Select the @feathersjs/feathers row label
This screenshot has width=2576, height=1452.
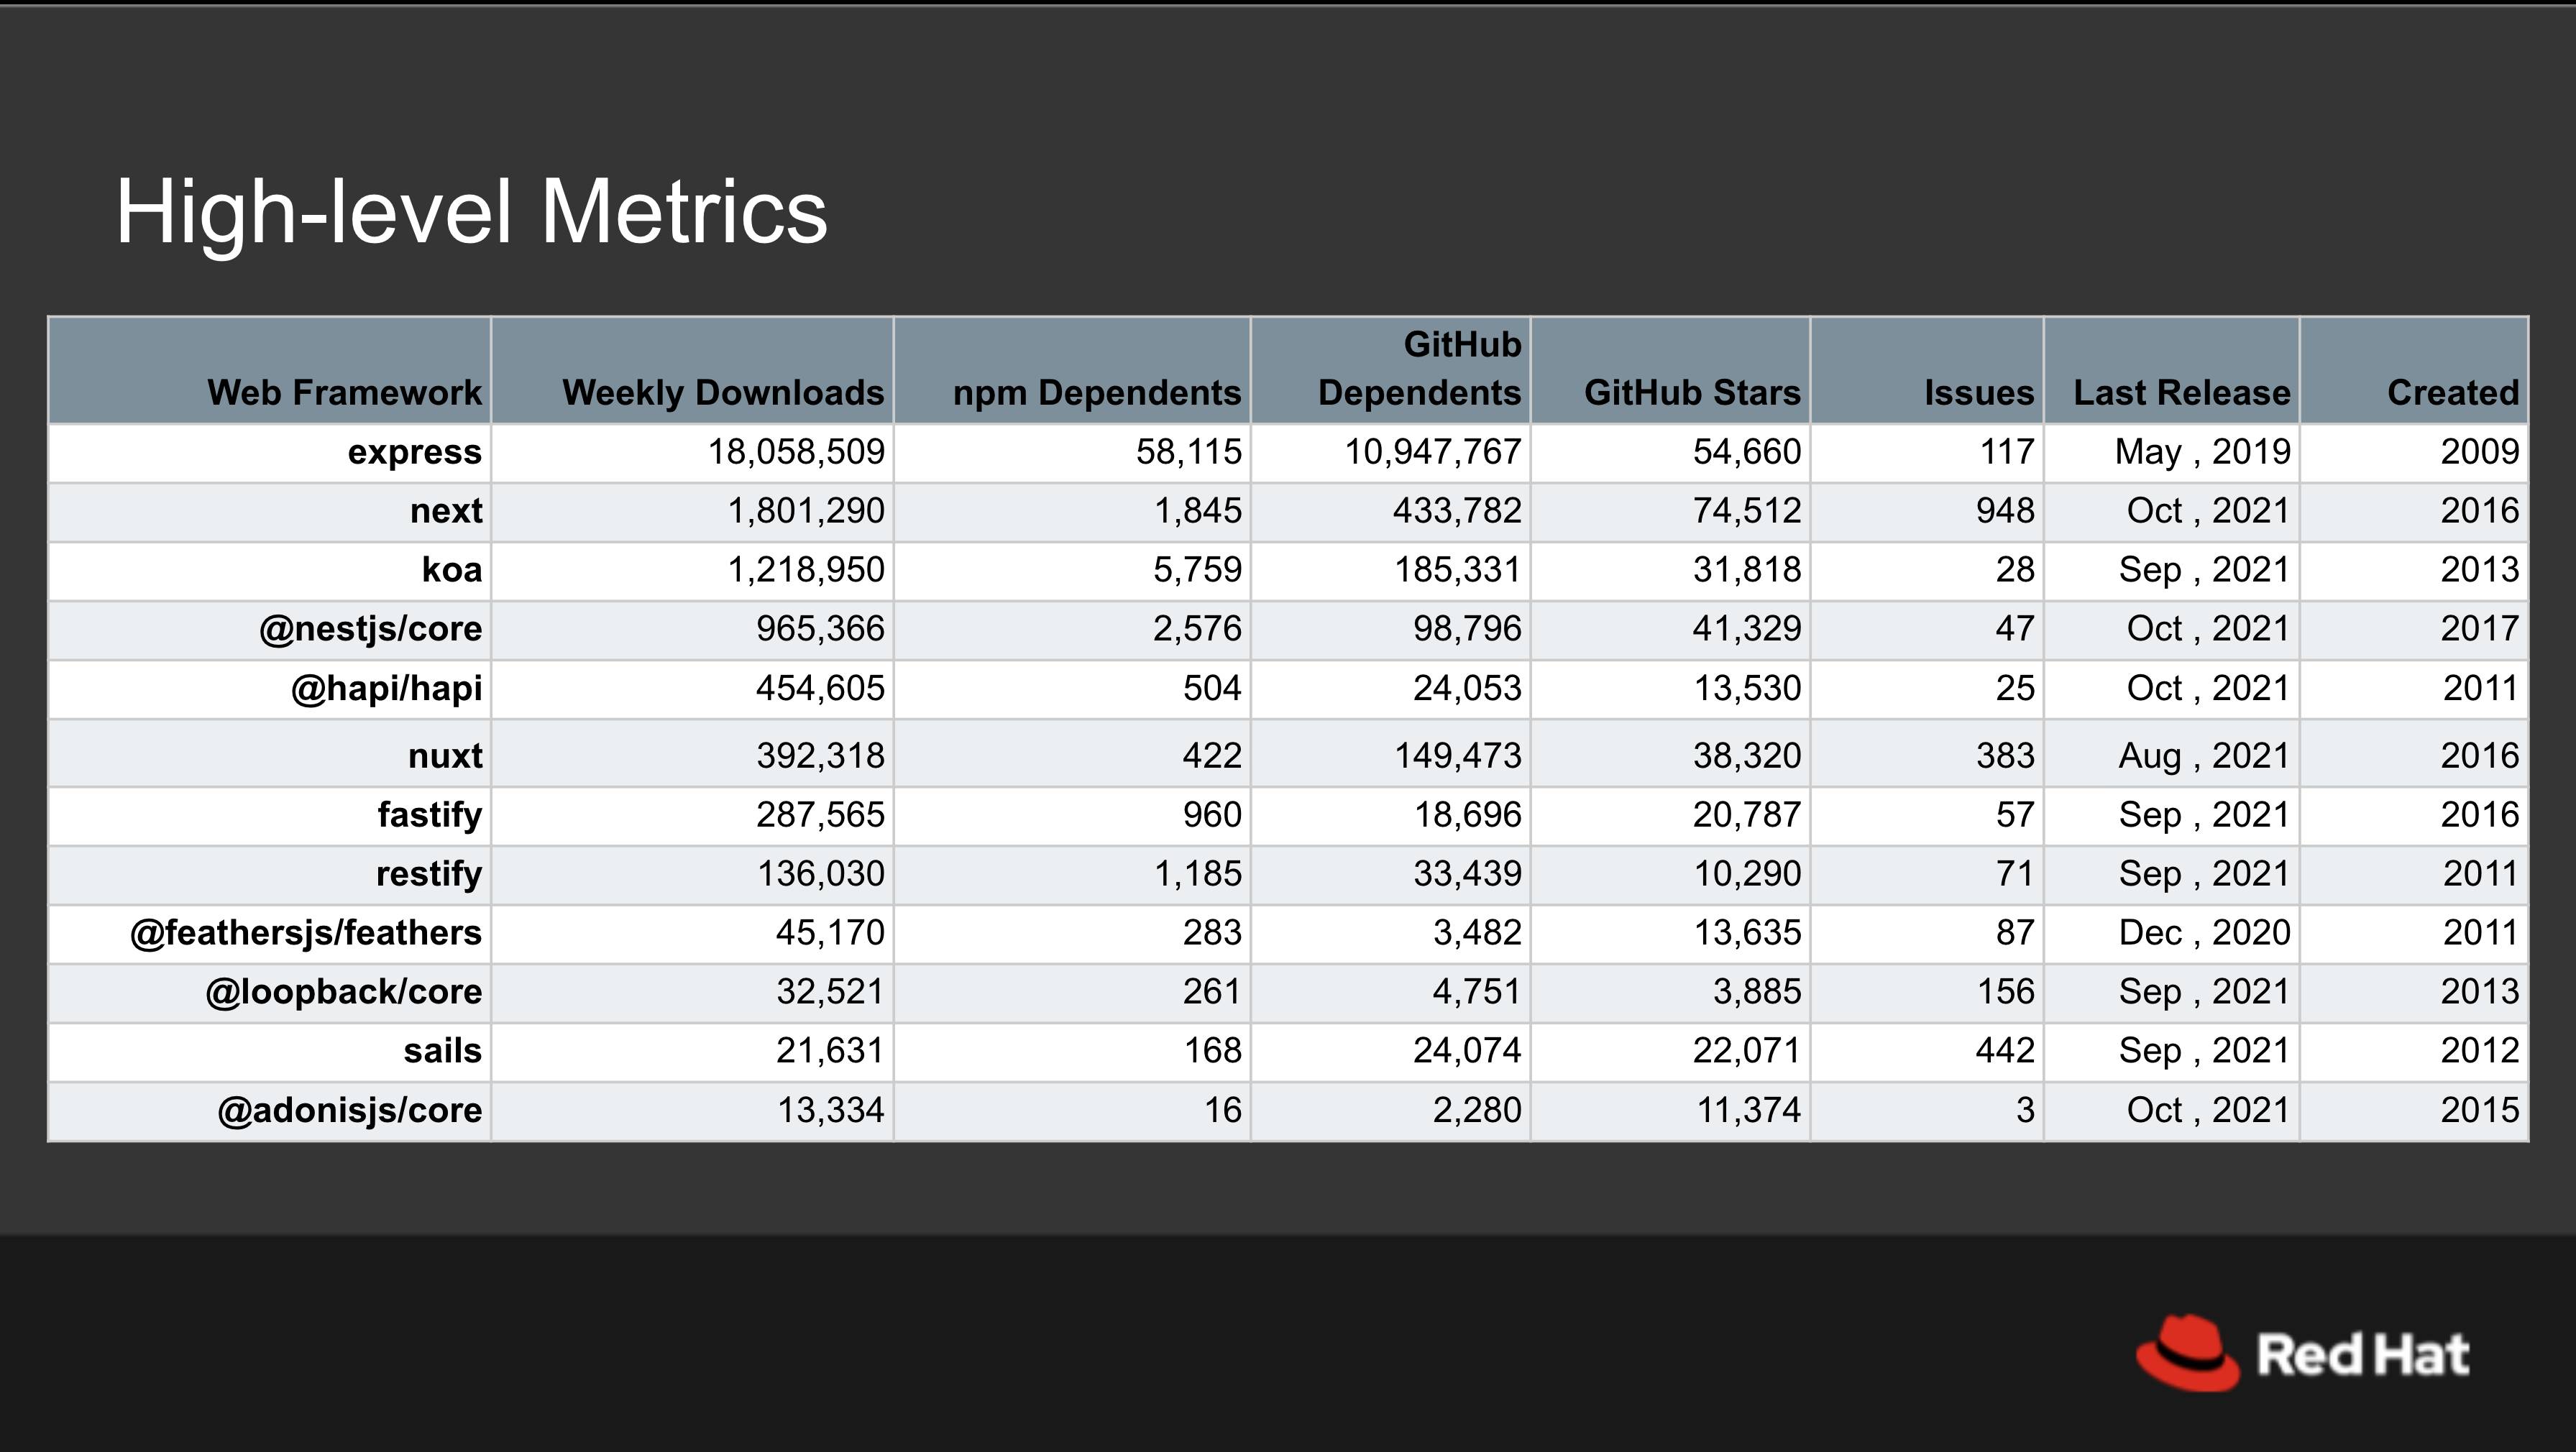tap(305, 932)
